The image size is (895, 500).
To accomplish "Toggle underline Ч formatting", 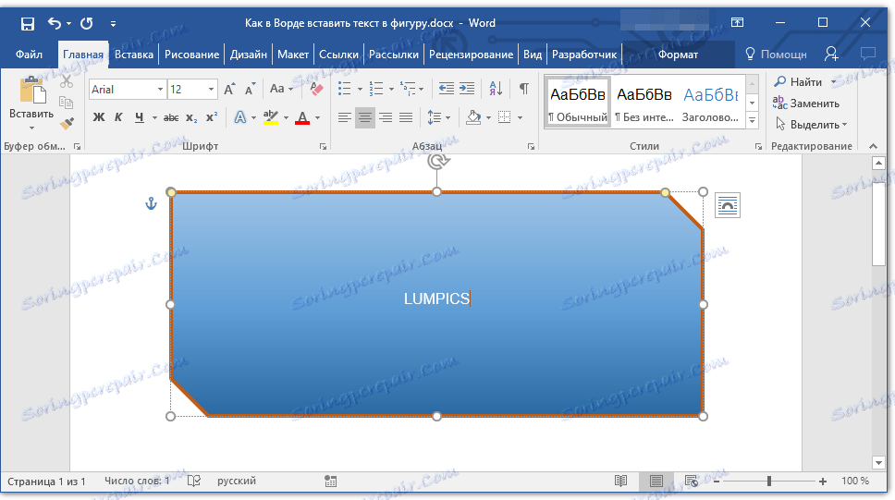I will pos(140,117).
